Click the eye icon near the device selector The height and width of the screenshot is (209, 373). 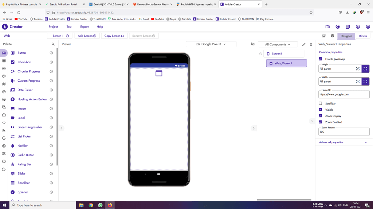coord(252,44)
